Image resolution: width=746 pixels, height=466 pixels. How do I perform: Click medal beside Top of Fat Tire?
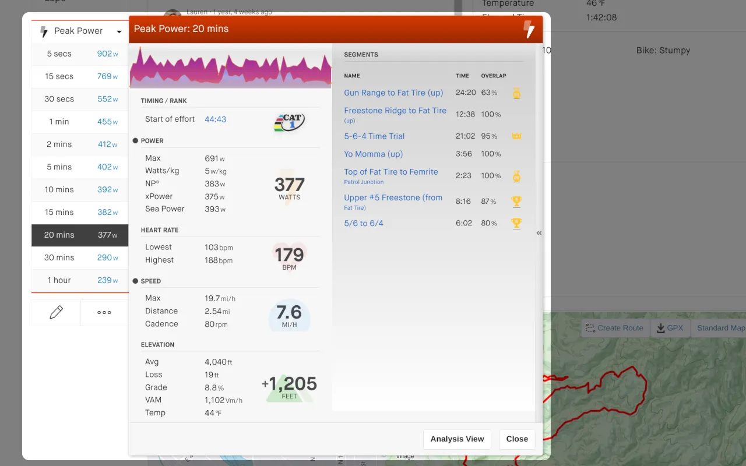tap(516, 176)
